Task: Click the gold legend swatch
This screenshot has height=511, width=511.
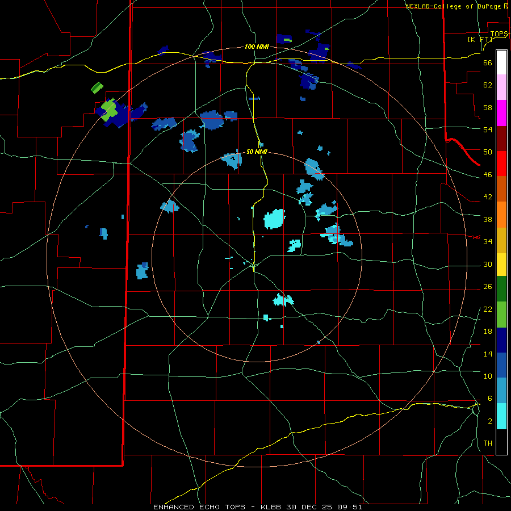Action: click(x=501, y=240)
